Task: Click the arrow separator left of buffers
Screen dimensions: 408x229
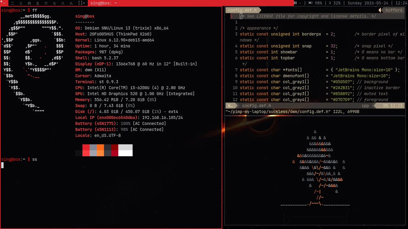Action: [380, 10]
